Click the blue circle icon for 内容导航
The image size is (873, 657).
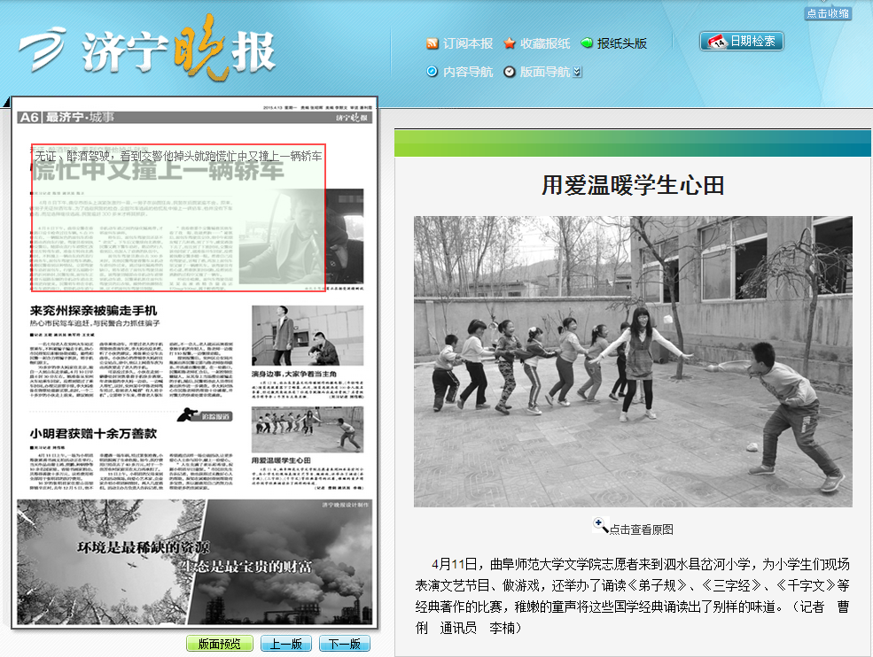point(433,72)
